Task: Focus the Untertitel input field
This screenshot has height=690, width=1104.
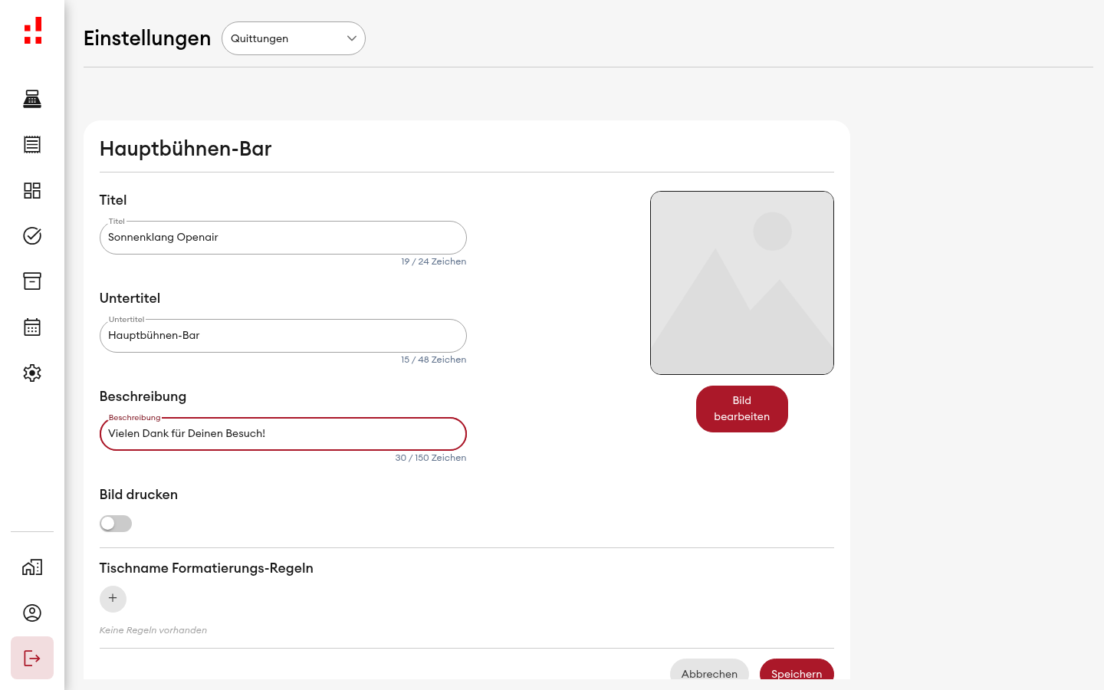Action: 283,336
